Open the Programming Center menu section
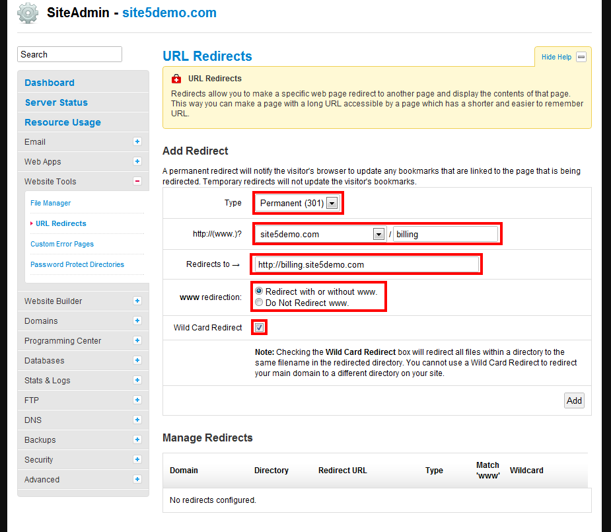This screenshot has height=532, width=611. (83, 341)
